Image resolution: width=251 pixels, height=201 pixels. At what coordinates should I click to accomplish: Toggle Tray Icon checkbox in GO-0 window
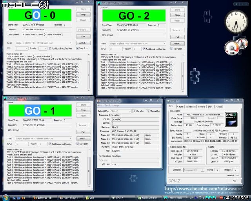click(82, 48)
